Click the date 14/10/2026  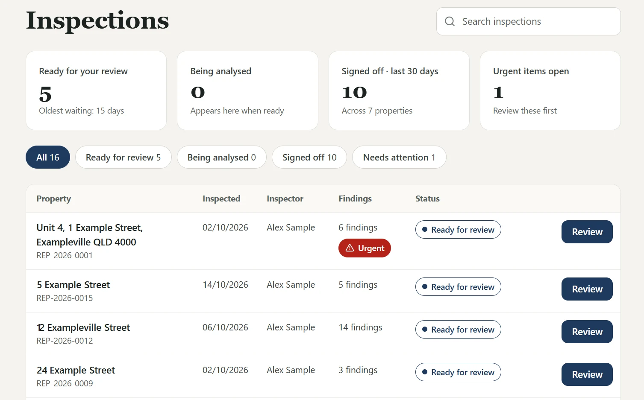[225, 285]
